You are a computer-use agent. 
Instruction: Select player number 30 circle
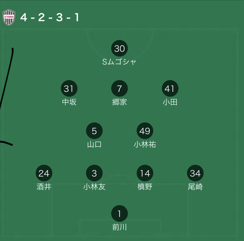coord(120,48)
